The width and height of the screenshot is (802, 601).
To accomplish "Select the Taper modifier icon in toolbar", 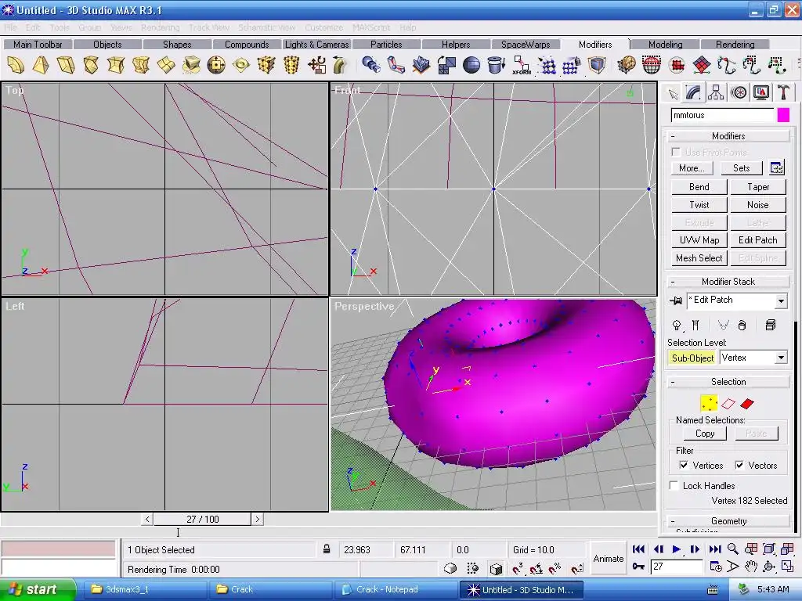I will click(41, 65).
